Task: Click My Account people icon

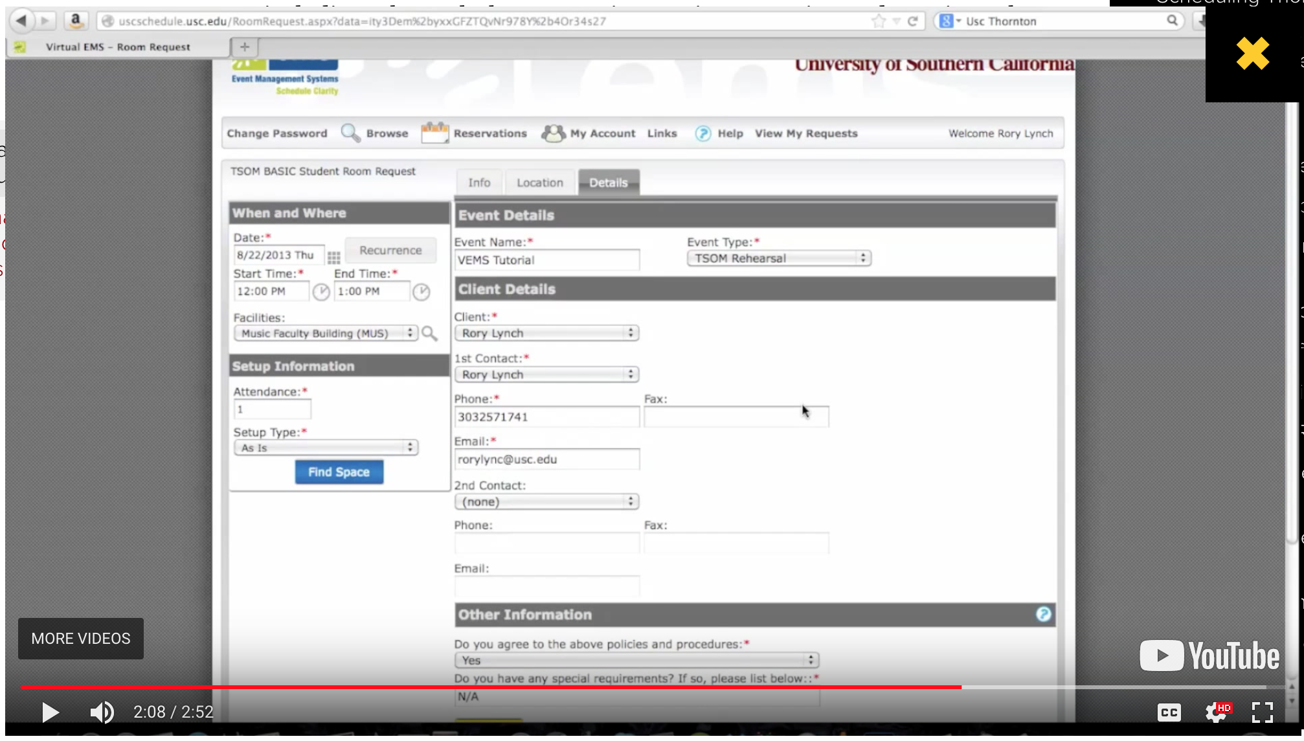Action: [x=553, y=133]
